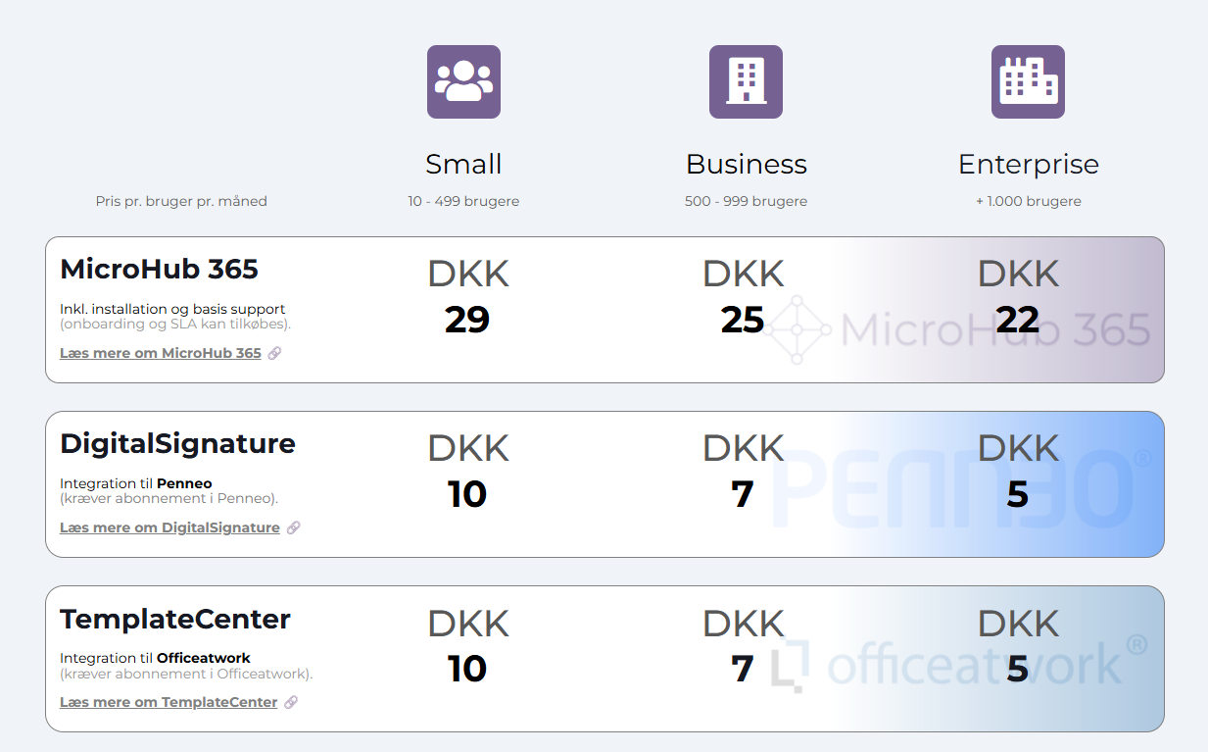The width and height of the screenshot is (1208, 752).
Task: Click MicroHub 365 Enterprise price of 22
Action: tap(1018, 320)
